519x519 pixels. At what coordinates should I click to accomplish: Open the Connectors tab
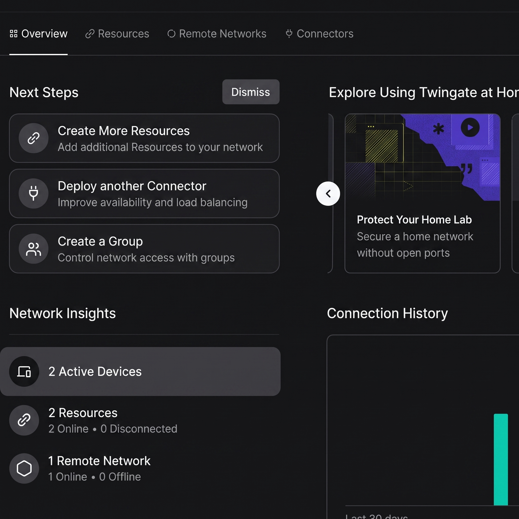pyautogui.click(x=319, y=34)
